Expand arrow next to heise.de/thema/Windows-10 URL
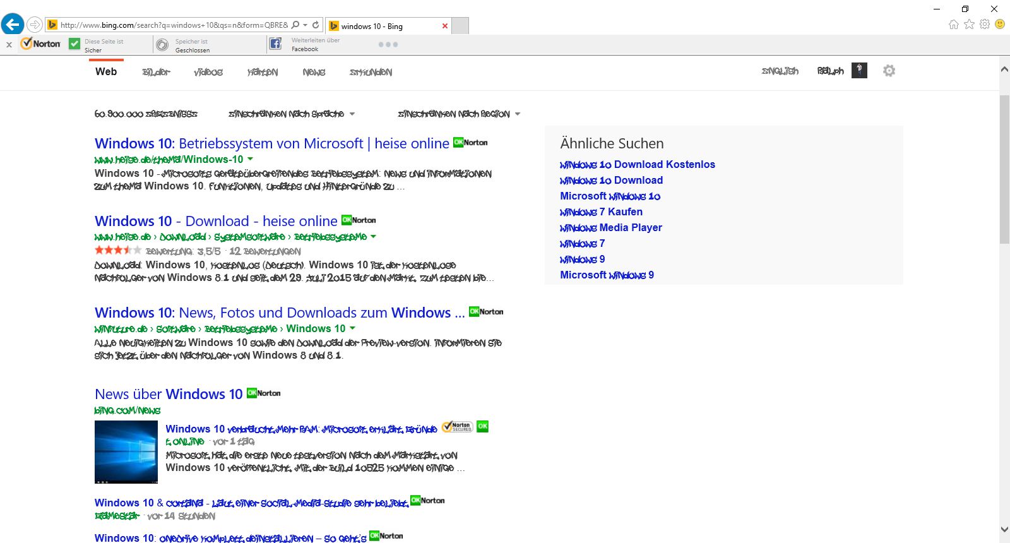This screenshot has width=1010, height=543. pos(250,159)
